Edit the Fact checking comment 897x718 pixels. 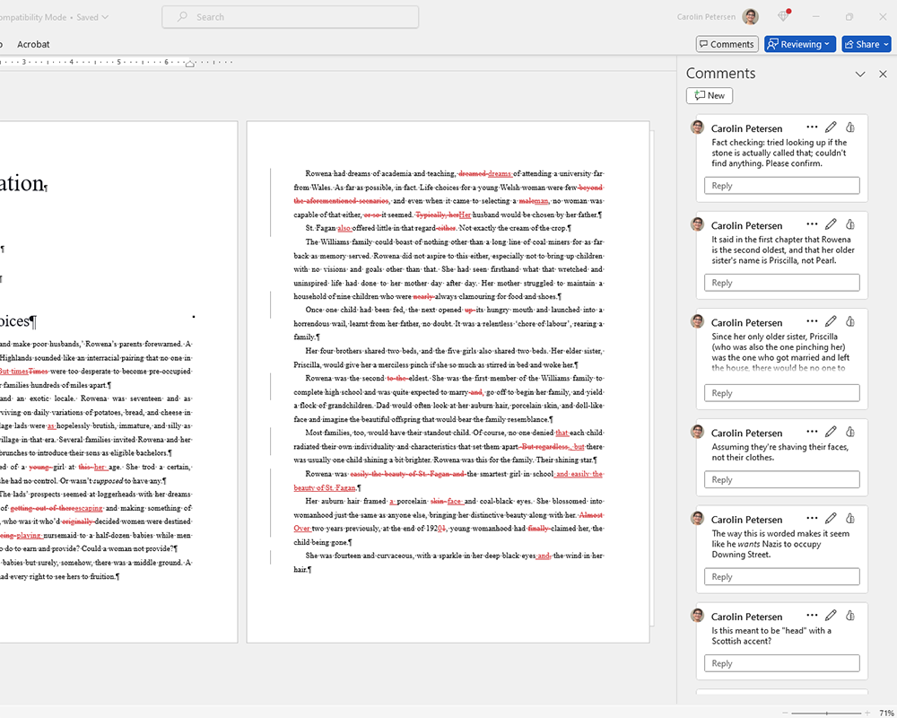point(831,127)
